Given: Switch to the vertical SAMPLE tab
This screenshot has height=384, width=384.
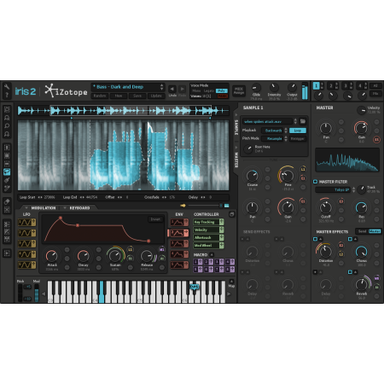Looking at the screenshot, I should point(236,127).
